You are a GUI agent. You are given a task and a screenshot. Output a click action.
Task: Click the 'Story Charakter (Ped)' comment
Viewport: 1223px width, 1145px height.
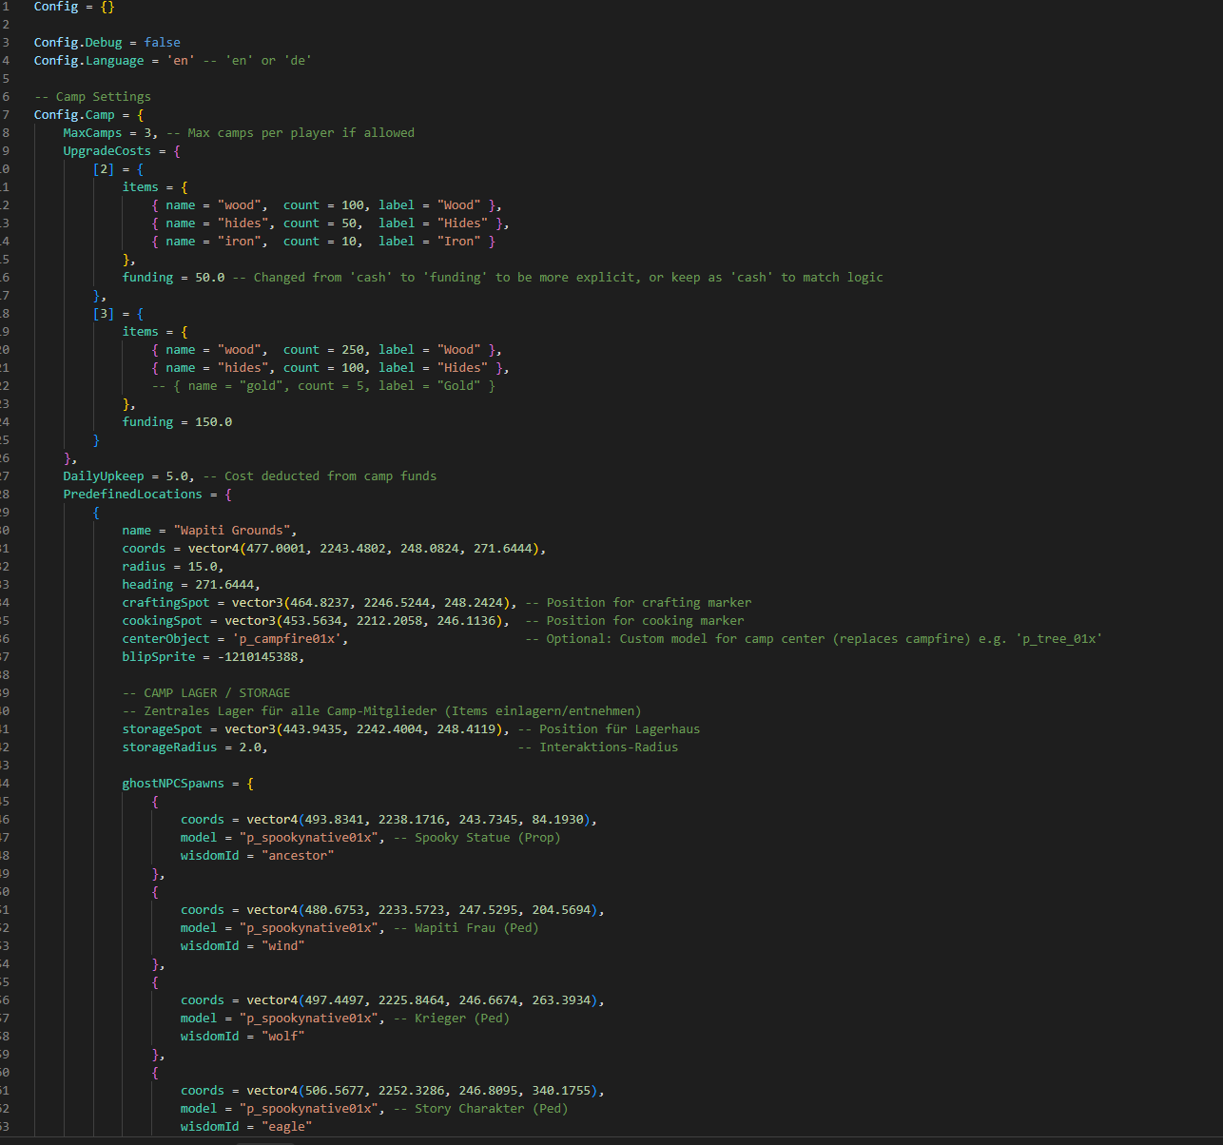(480, 1109)
